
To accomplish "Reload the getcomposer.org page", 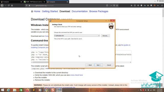I will 9,5.
